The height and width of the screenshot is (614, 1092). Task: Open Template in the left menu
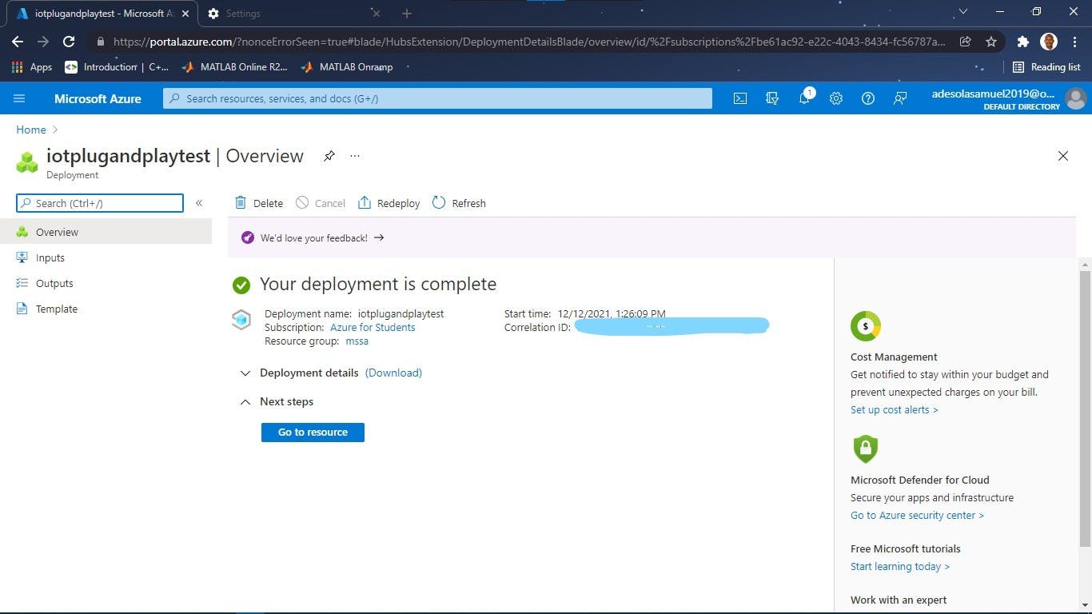point(106,309)
